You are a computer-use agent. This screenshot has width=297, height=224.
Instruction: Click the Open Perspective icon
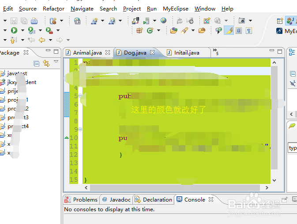click(280, 21)
